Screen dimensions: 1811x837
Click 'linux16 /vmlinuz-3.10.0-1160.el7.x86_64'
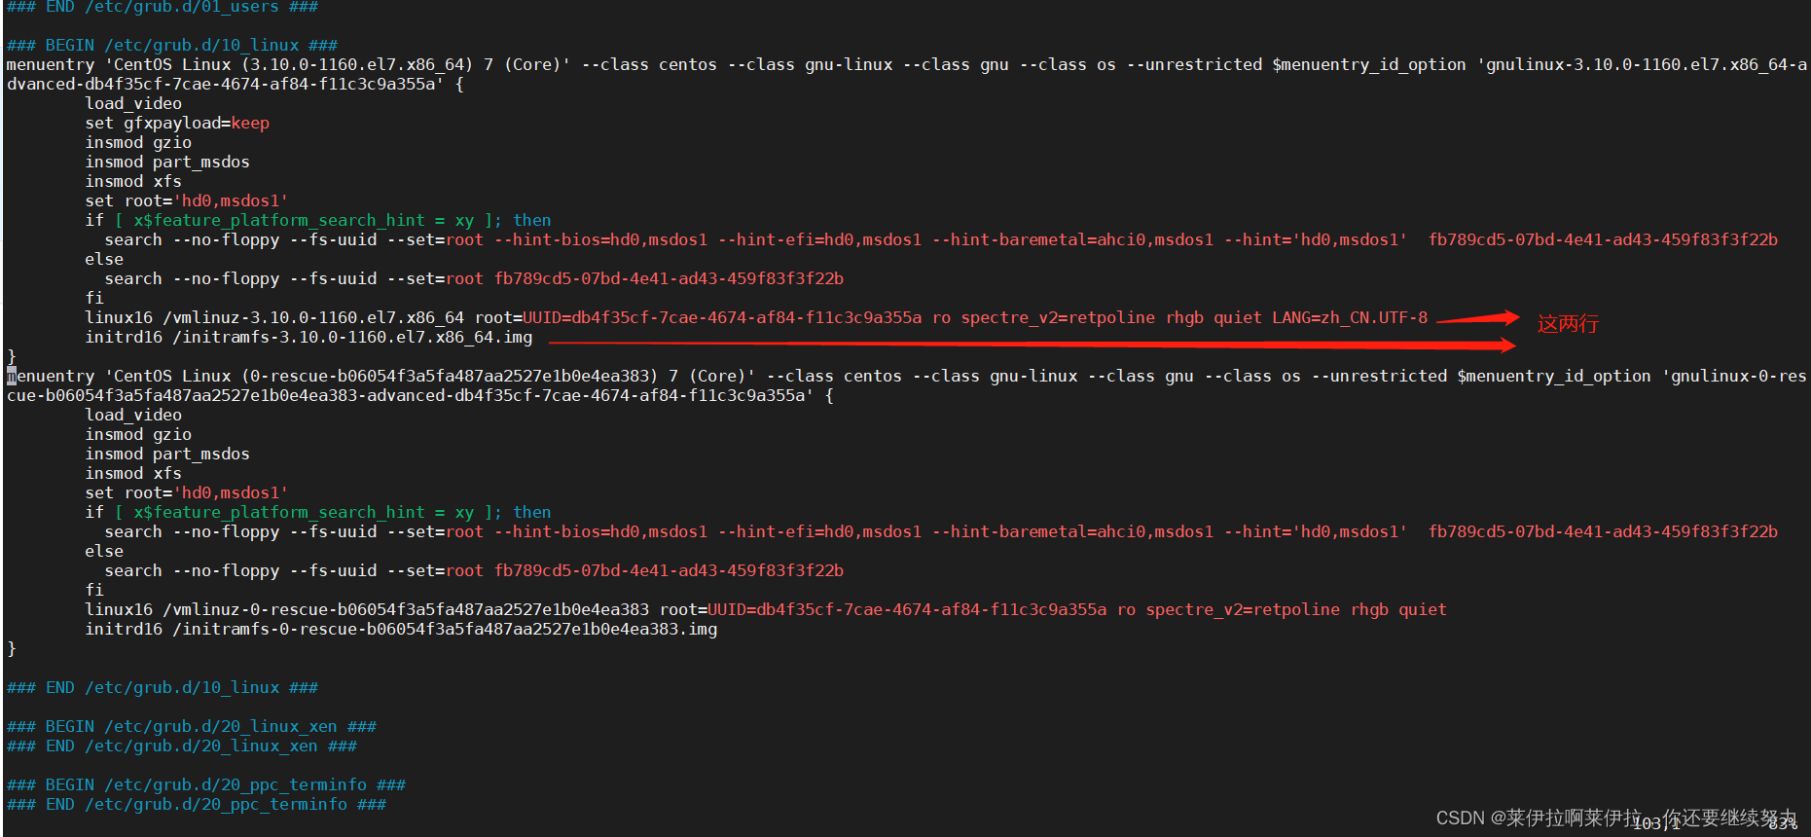pos(274,317)
